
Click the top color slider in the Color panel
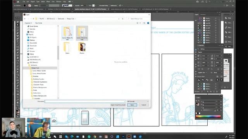209,102
